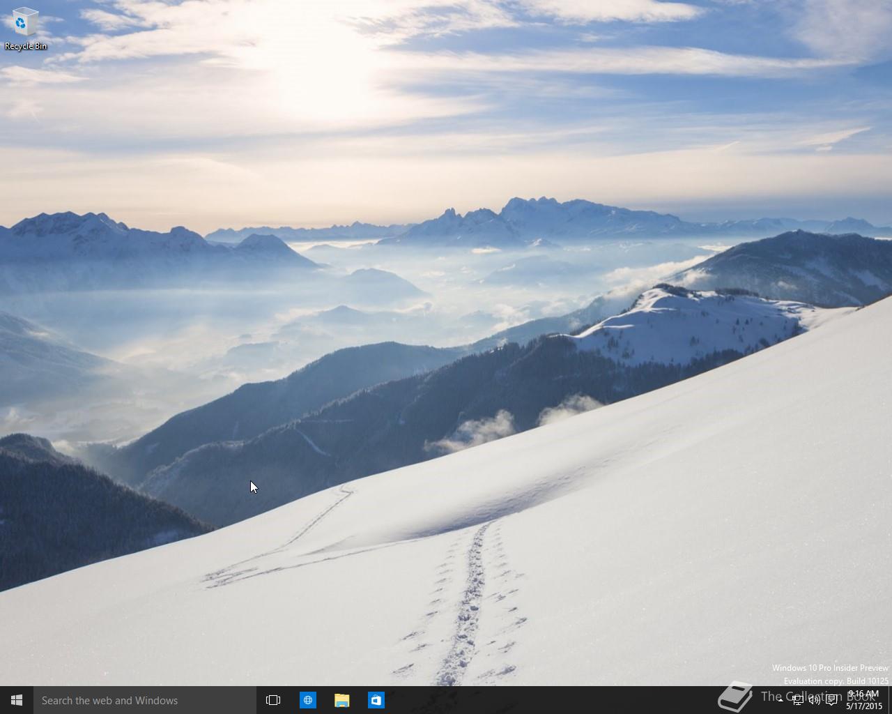Open the Start menu
Screen dimensions: 892x714
coord(17,700)
